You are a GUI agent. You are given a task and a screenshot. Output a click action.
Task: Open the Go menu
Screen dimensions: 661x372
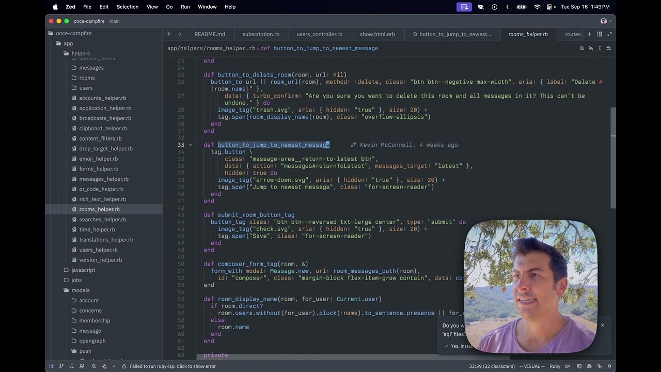click(169, 7)
